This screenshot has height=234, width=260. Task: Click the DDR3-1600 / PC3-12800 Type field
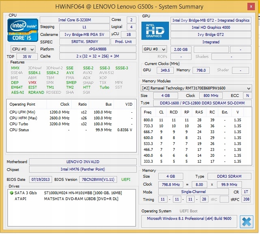pyautogui.click(x=202, y=103)
